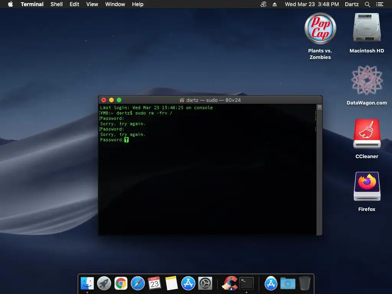
Task: Open the Shell menu
Action: (x=57, y=4)
